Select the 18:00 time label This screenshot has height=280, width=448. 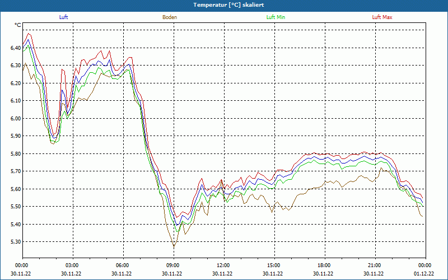(325, 265)
